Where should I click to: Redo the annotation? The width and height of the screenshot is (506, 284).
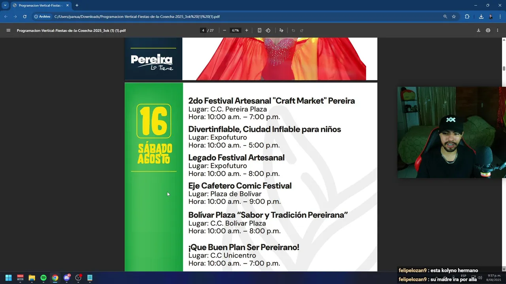(302, 30)
